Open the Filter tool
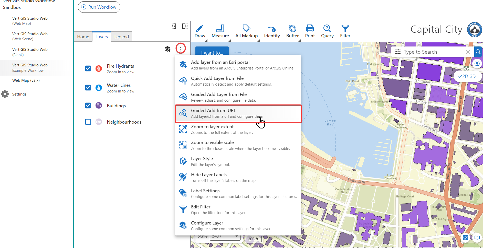Screen dimensions: 483x248 tap(345, 31)
